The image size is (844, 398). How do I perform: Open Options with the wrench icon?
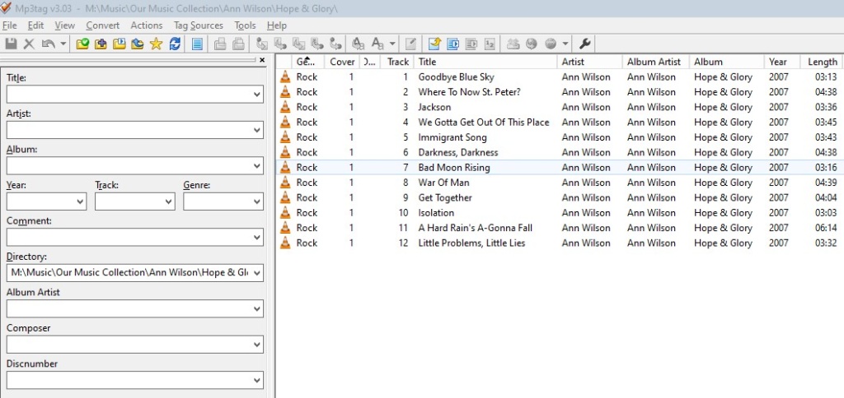click(584, 44)
